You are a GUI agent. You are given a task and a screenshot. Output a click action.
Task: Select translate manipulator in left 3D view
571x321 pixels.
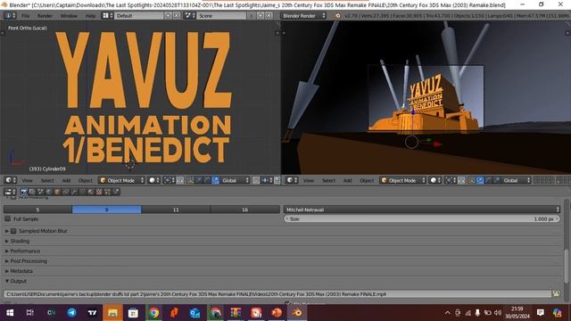point(199,180)
